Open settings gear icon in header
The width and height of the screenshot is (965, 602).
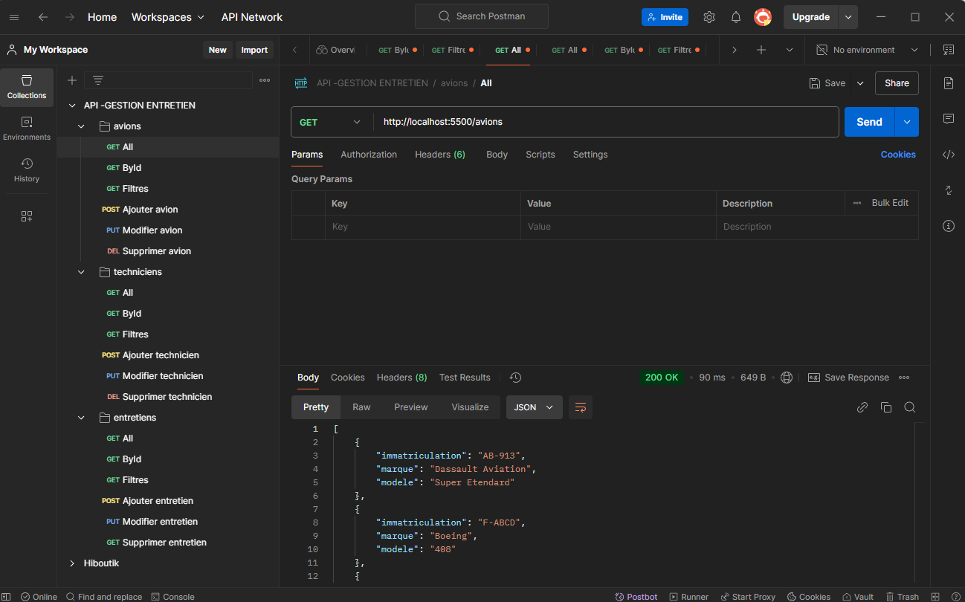[x=709, y=17]
